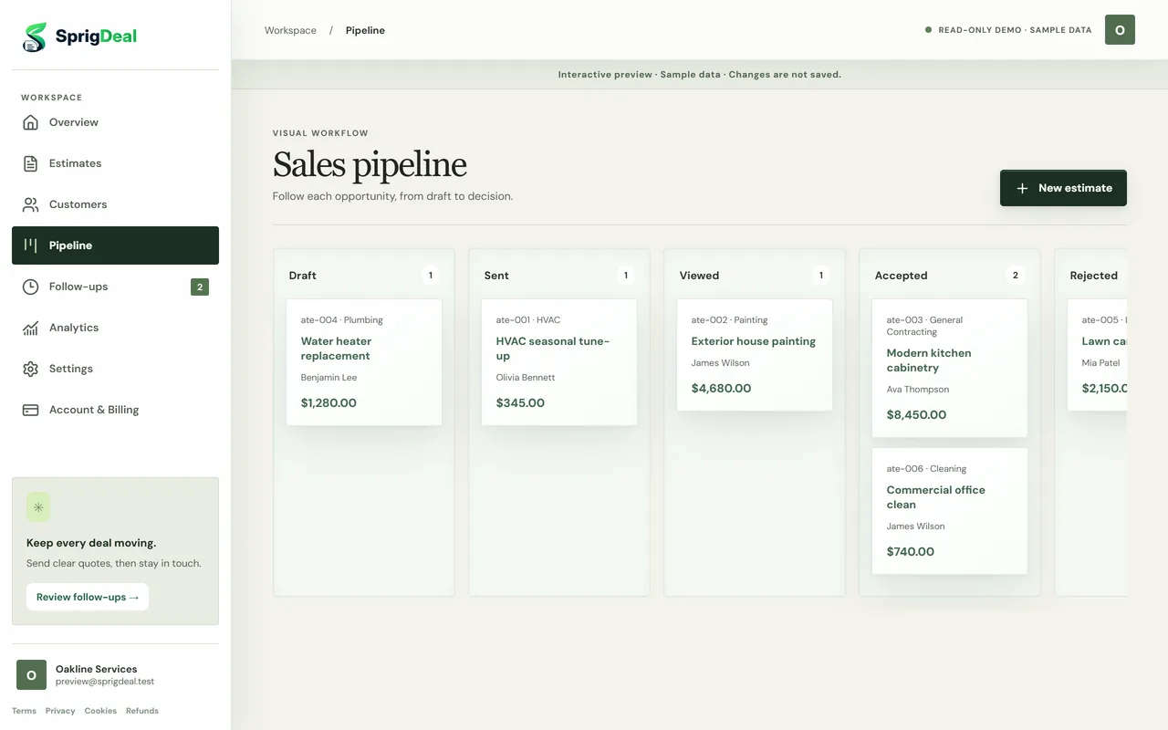
Task: Click the Review follow-ups button
Action: pyautogui.click(x=88, y=597)
